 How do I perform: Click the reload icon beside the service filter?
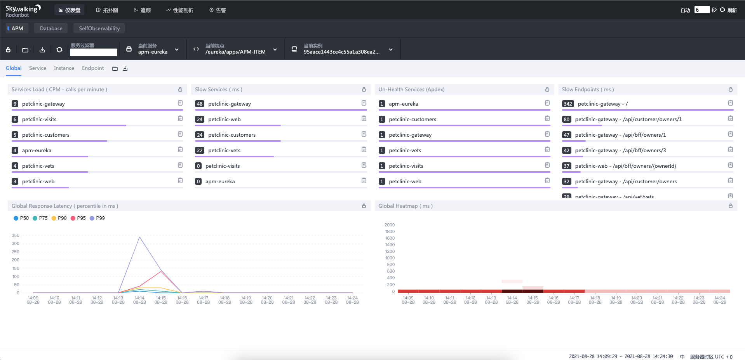coord(59,50)
